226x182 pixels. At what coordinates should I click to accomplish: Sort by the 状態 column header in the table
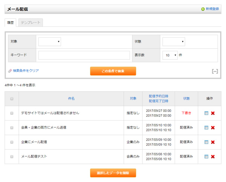(x=186, y=98)
